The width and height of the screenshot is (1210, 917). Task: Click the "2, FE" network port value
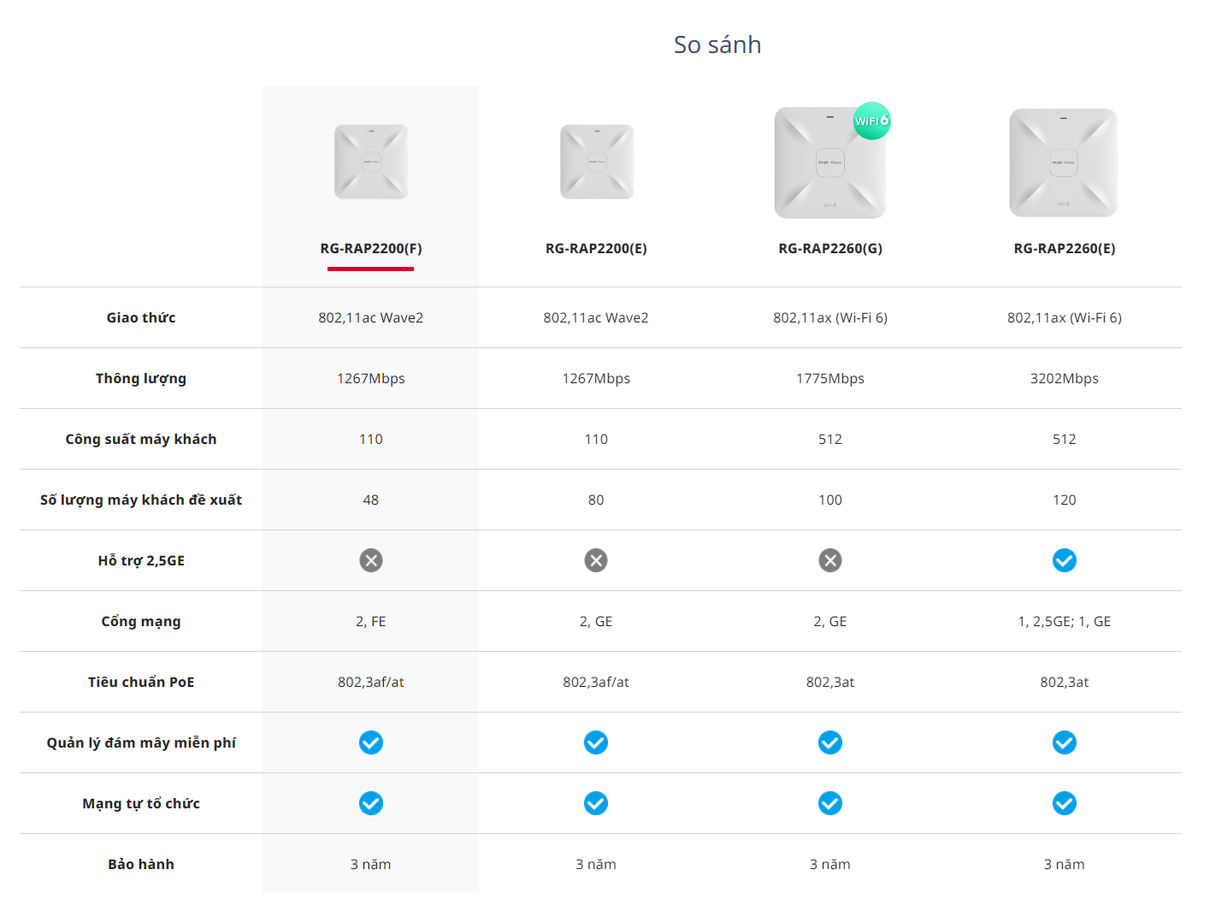(x=371, y=621)
